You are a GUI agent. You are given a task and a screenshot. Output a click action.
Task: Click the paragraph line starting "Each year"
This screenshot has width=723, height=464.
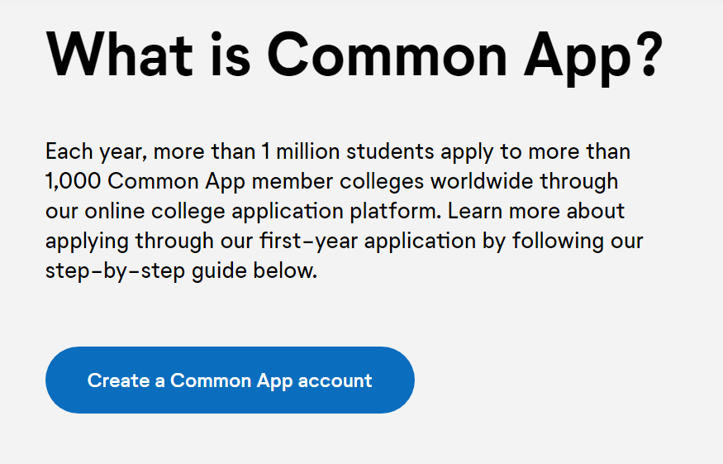click(337, 152)
